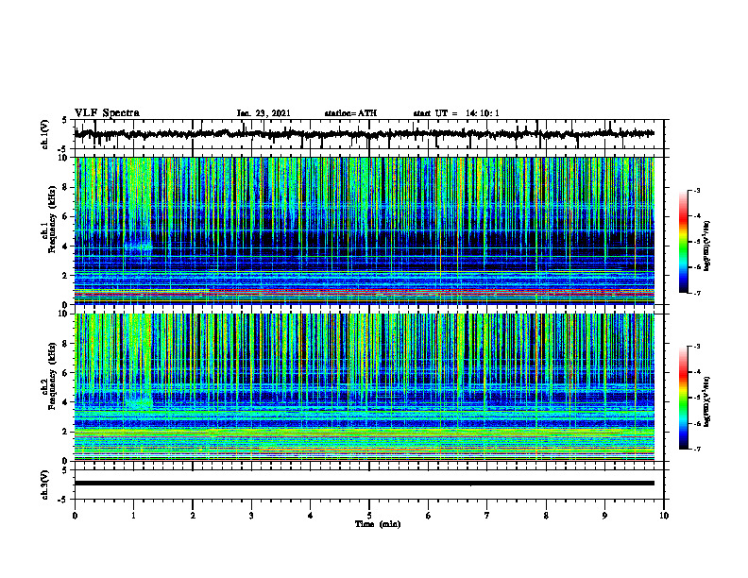Click time axis tick label "4"
Screen dimensions: 748x578
coord(311,516)
